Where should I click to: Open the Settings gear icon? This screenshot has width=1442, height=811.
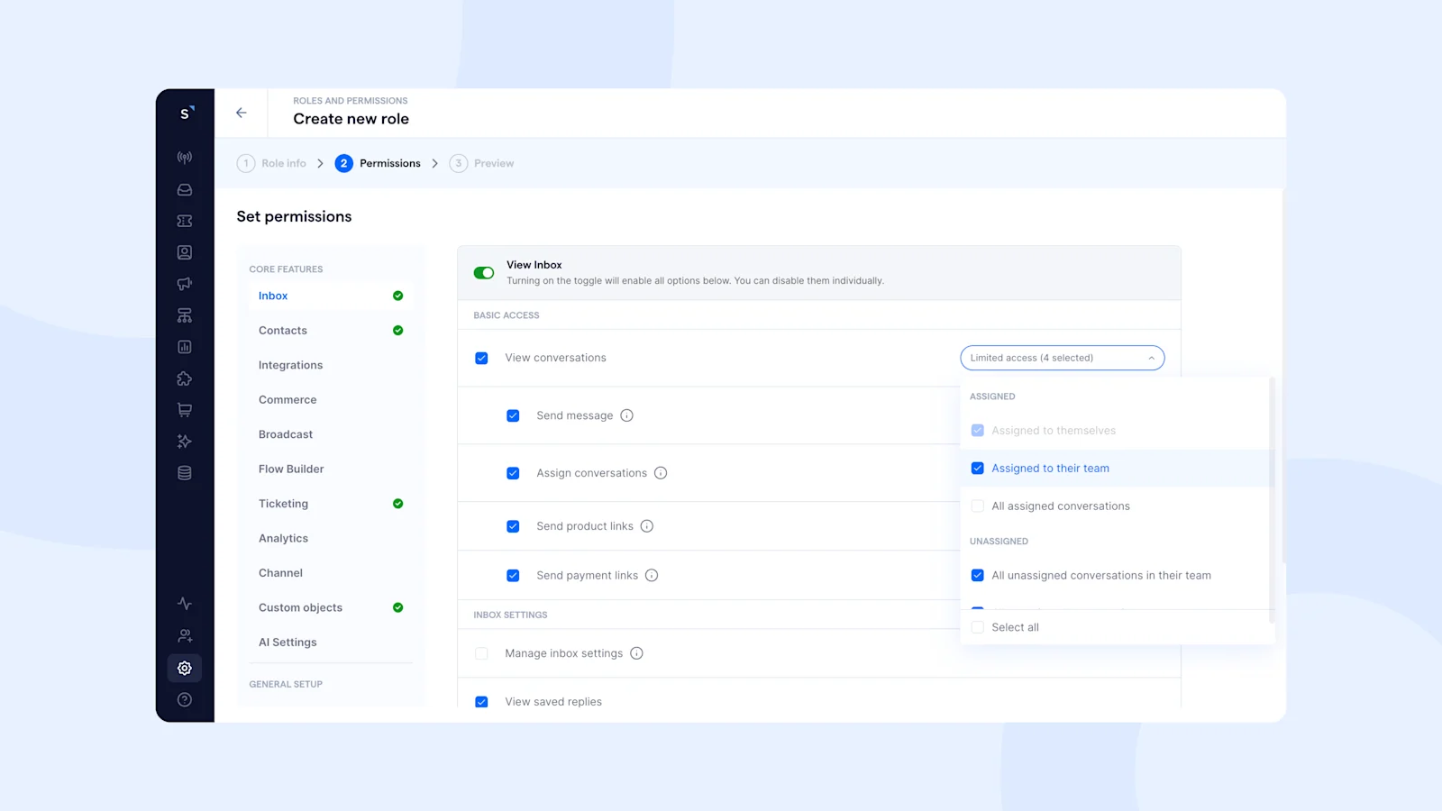click(184, 668)
